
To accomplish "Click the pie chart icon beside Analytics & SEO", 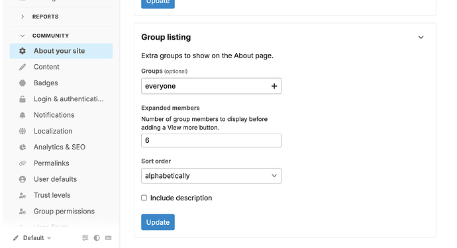I will pyautogui.click(x=23, y=147).
